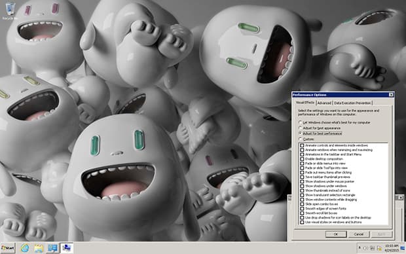
Task: Check Fade or slide ToolTips into view
Action: tap(302, 168)
